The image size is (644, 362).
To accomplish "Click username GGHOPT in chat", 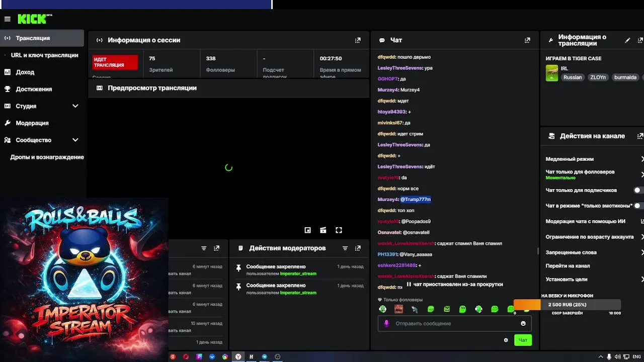I will [388, 79].
